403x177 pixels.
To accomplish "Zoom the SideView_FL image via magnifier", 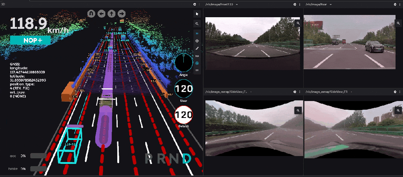I will 298,110.
